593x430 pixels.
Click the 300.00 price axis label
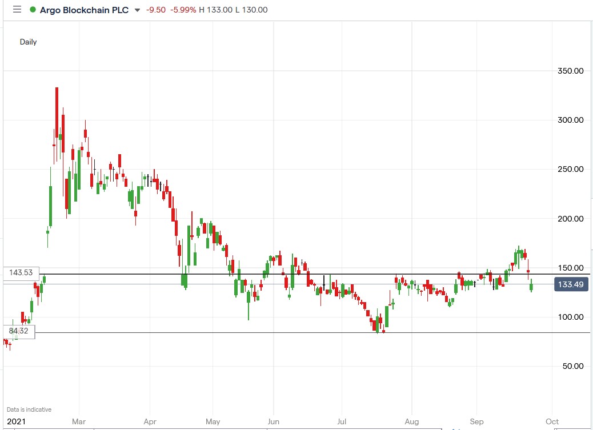pos(570,120)
